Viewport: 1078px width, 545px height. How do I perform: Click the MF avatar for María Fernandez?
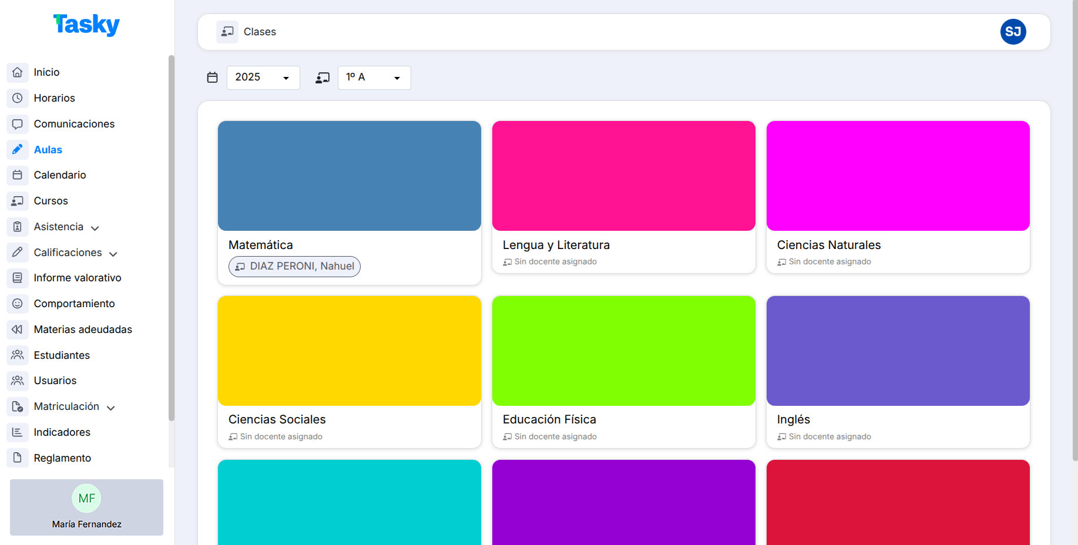point(87,499)
